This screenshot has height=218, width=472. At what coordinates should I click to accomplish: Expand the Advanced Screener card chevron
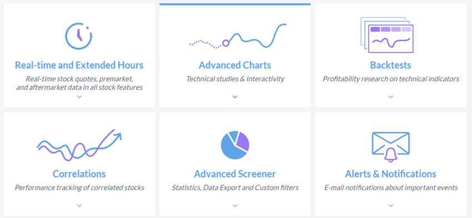click(235, 205)
